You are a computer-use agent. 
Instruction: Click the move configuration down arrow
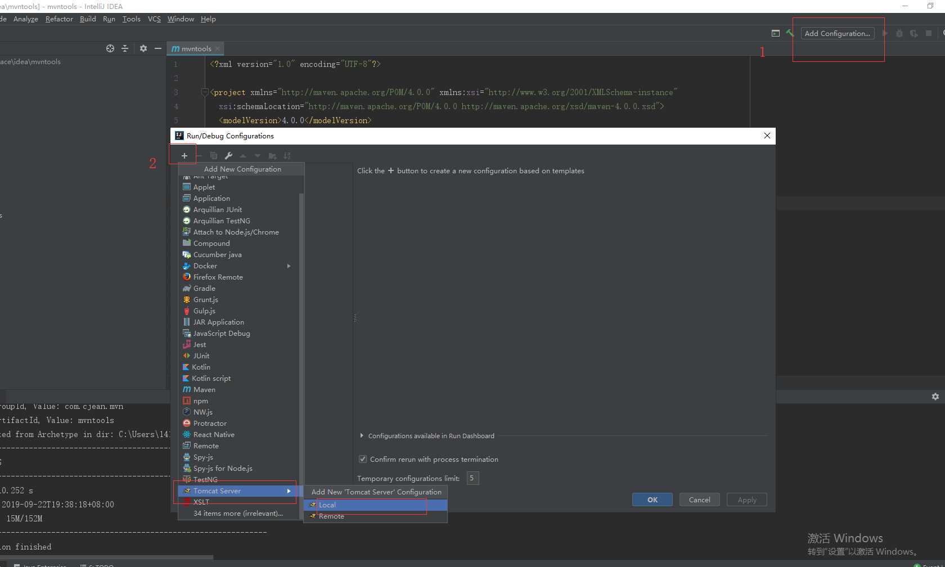click(258, 156)
